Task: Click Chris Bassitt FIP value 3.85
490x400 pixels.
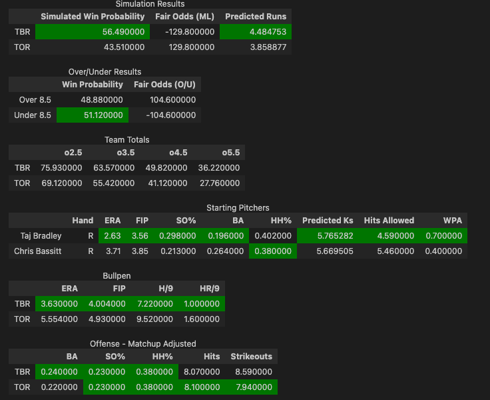Action: click(140, 251)
